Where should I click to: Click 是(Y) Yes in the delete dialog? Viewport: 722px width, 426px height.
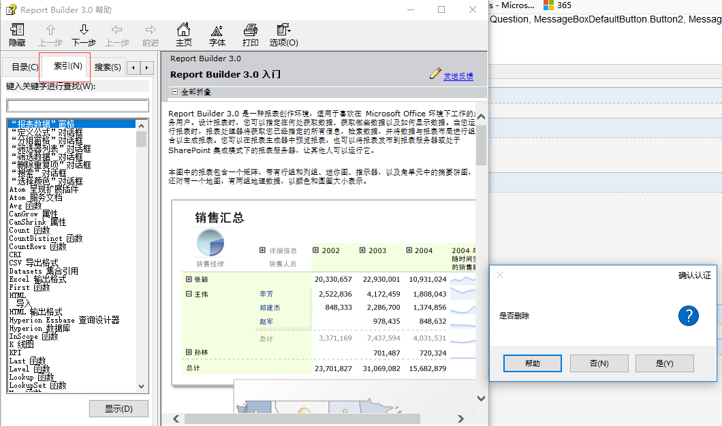[x=664, y=363]
